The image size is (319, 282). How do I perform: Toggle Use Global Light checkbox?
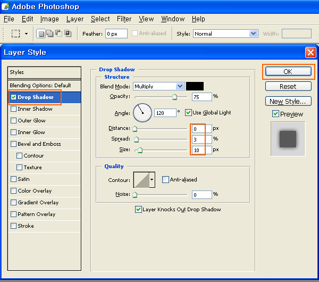click(188, 112)
